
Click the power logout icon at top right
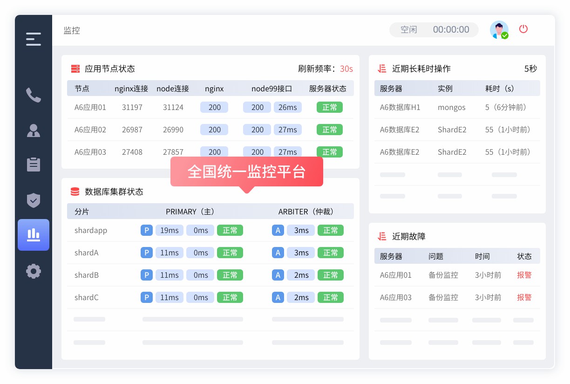(x=523, y=29)
